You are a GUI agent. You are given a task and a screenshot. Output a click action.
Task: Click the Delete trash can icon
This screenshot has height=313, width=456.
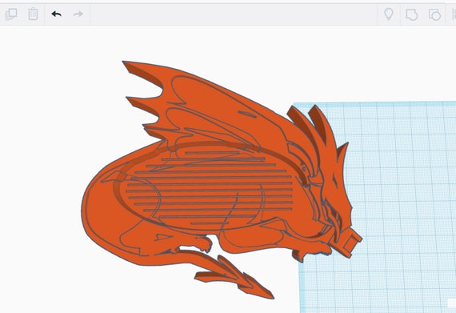tap(33, 14)
